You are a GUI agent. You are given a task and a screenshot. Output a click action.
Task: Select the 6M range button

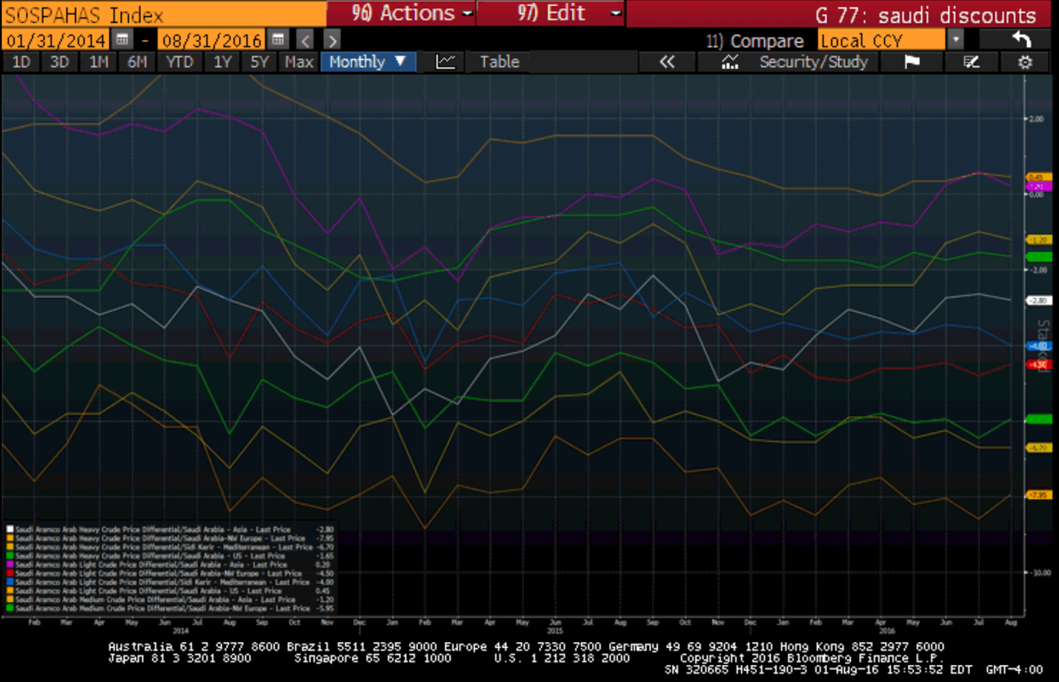coord(137,62)
